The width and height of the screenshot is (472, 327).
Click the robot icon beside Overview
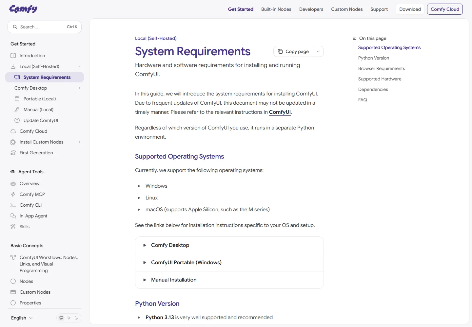(13, 183)
